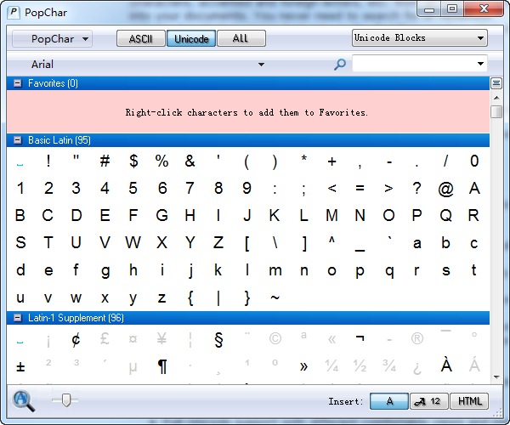The width and height of the screenshot is (510, 425).
Task: Select lowercase letter z
Action: point(161,297)
